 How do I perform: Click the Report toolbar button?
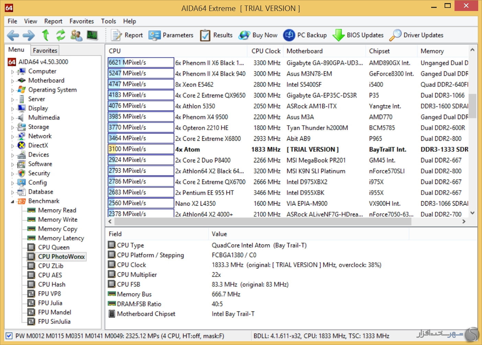coord(127,35)
